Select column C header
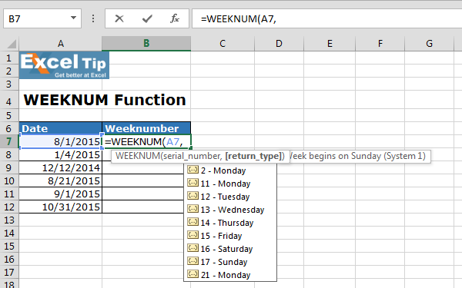 tap(223, 44)
